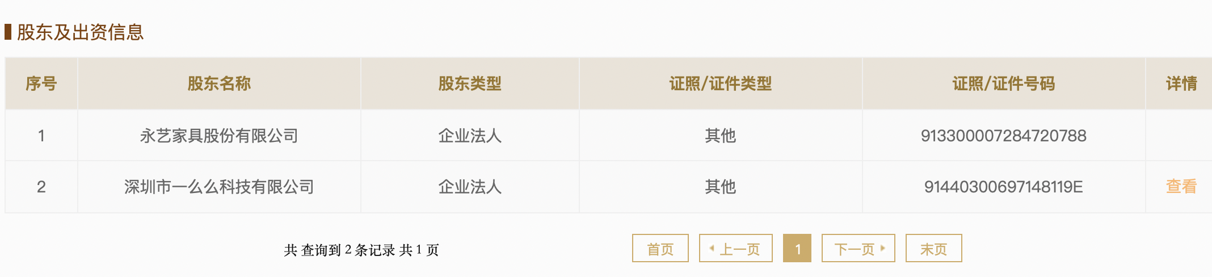
Task: Select page number 1
Action: pos(797,249)
